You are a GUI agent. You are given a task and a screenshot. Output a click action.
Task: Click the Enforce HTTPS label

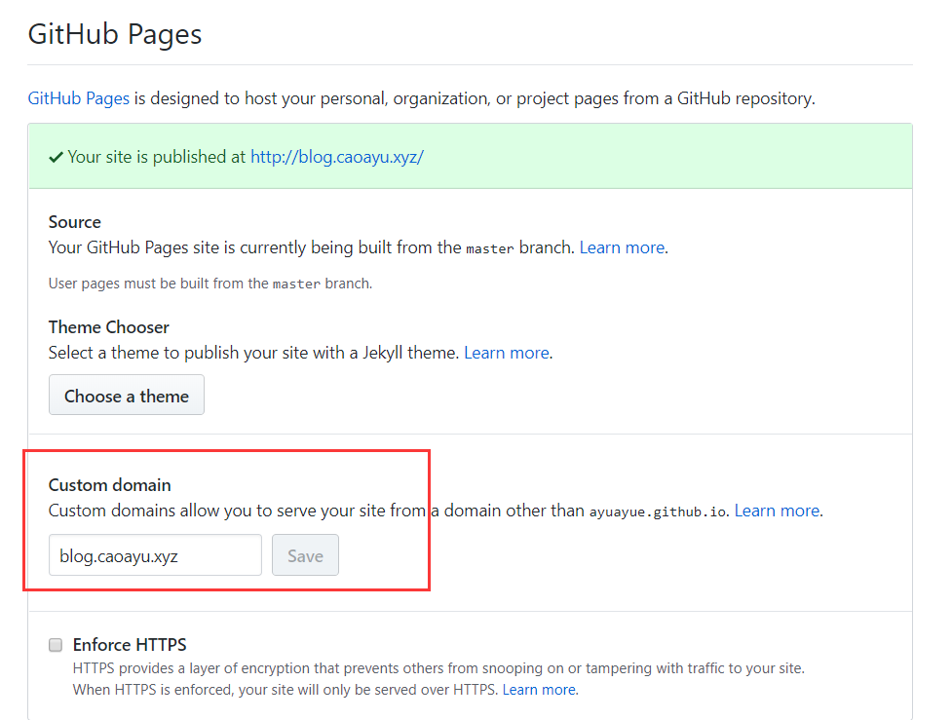[130, 645]
